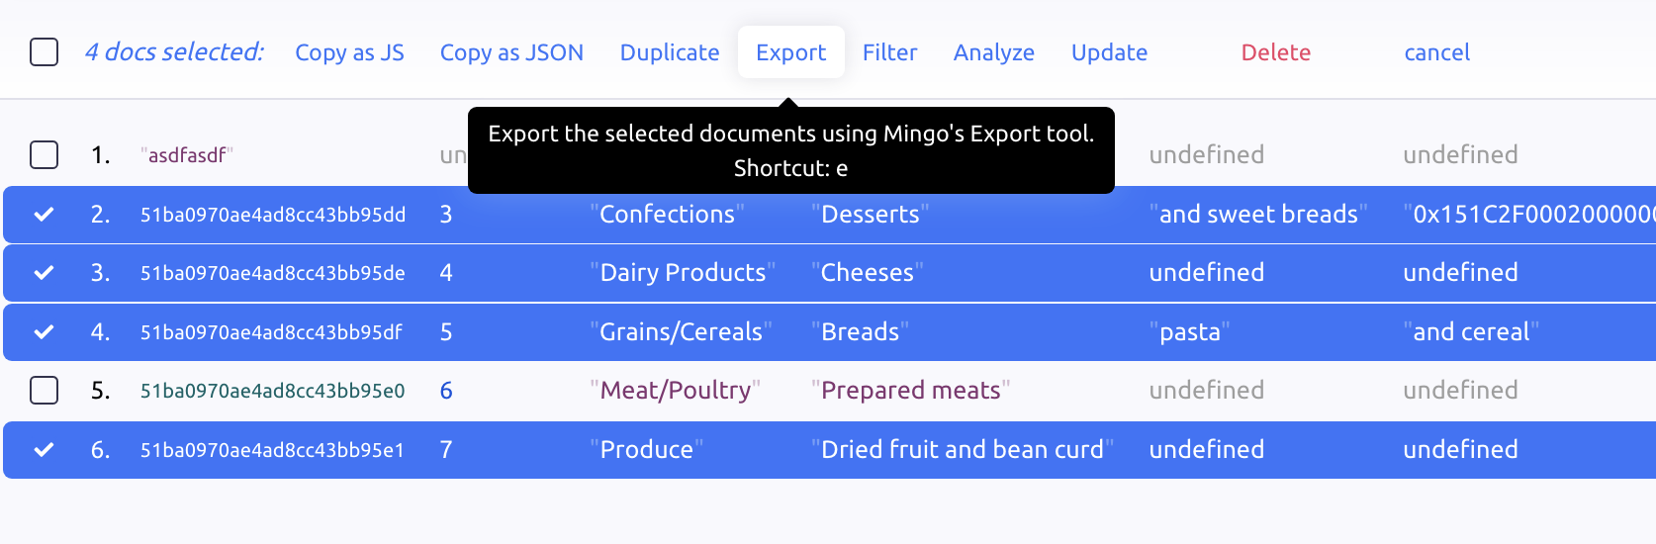
Task: Duplicate the selected documents
Action: (670, 52)
